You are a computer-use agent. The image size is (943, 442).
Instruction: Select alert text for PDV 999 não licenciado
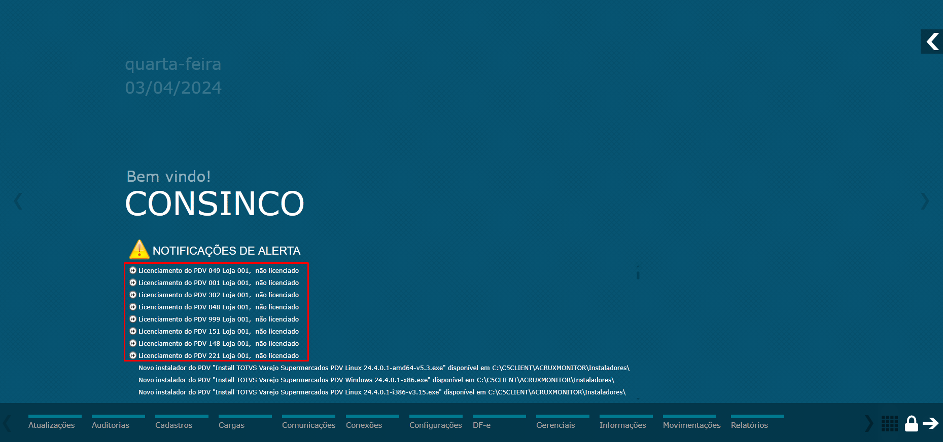(219, 319)
